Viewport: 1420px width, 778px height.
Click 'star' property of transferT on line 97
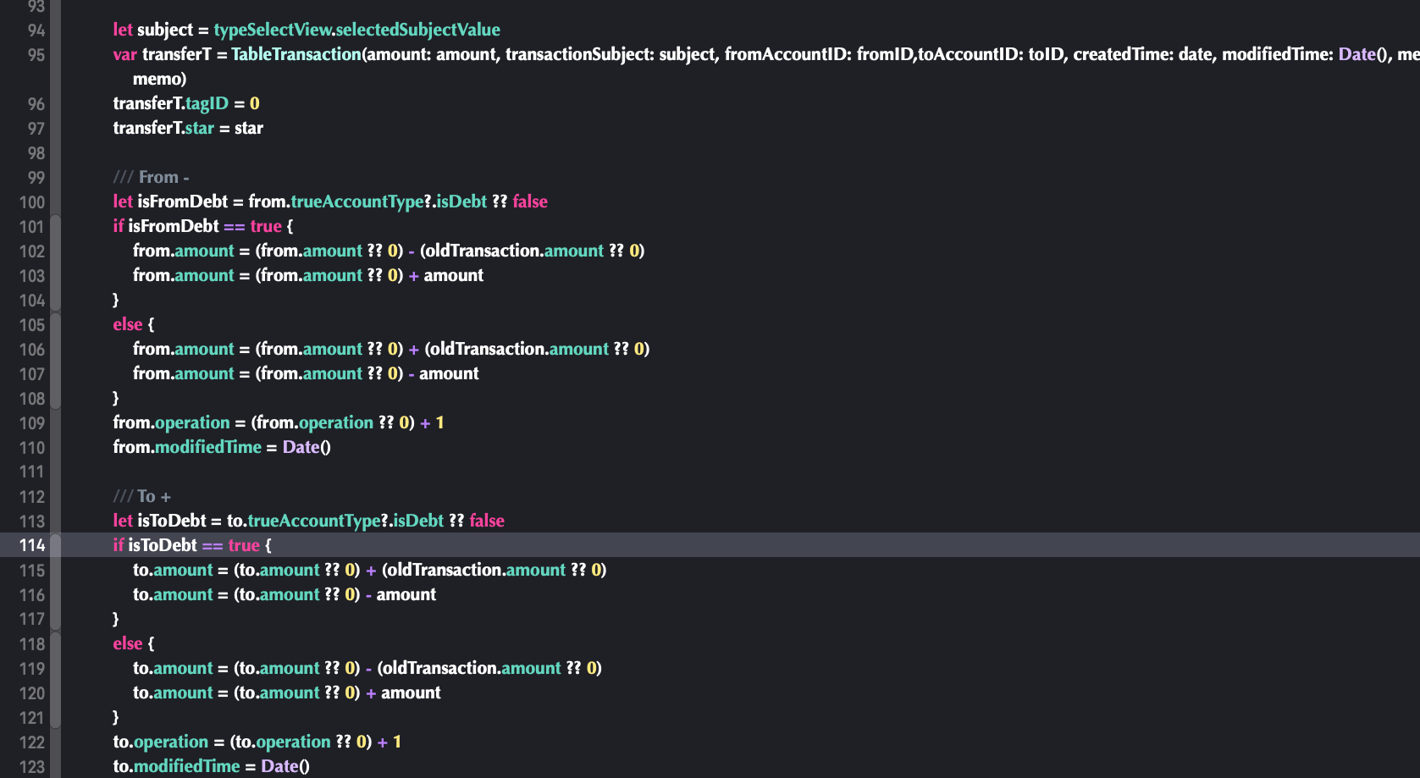coord(200,129)
